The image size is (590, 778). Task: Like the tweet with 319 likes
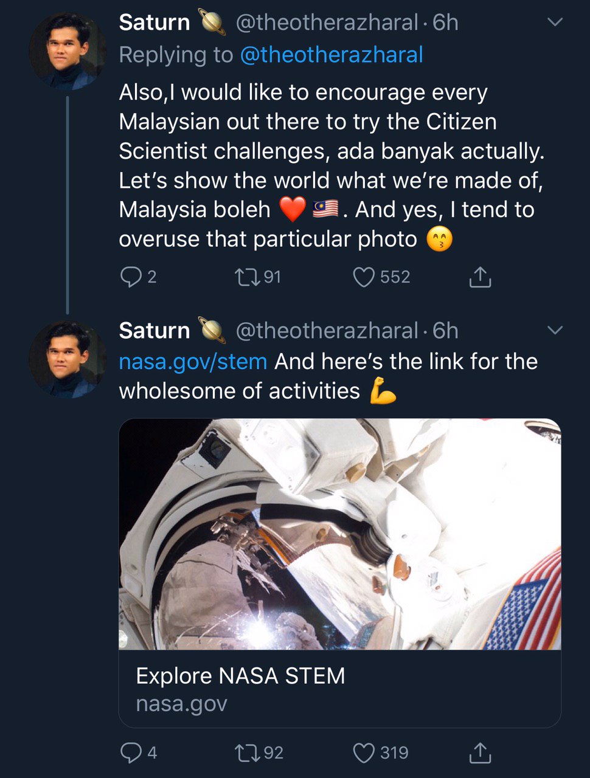[x=364, y=753]
